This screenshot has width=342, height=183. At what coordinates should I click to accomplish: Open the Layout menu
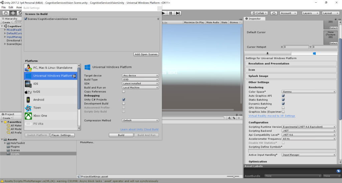pos(330,13)
